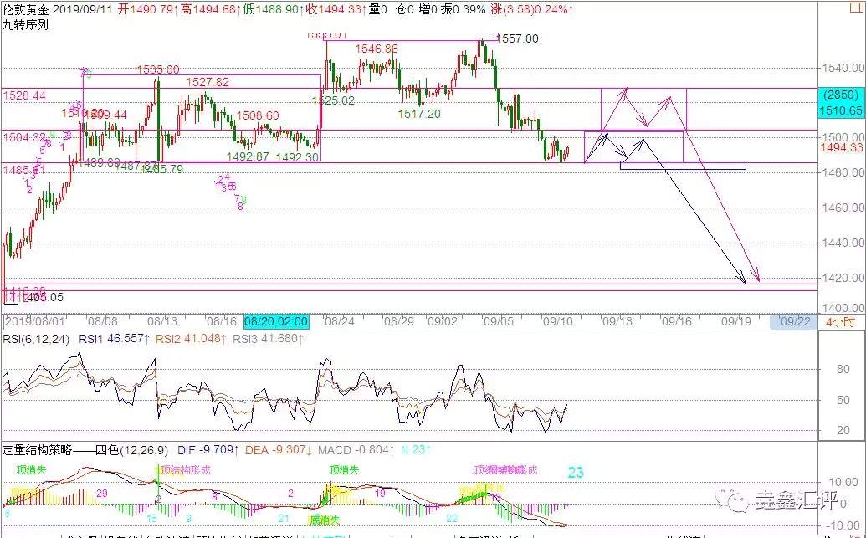The width and height of the screenshot is (866, 538).
Task: Click the 09/16 date axis label
Action: tap(677, 321)
